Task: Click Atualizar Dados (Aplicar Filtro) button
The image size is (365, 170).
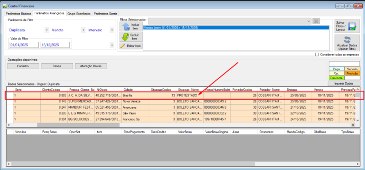Action: 347,43
